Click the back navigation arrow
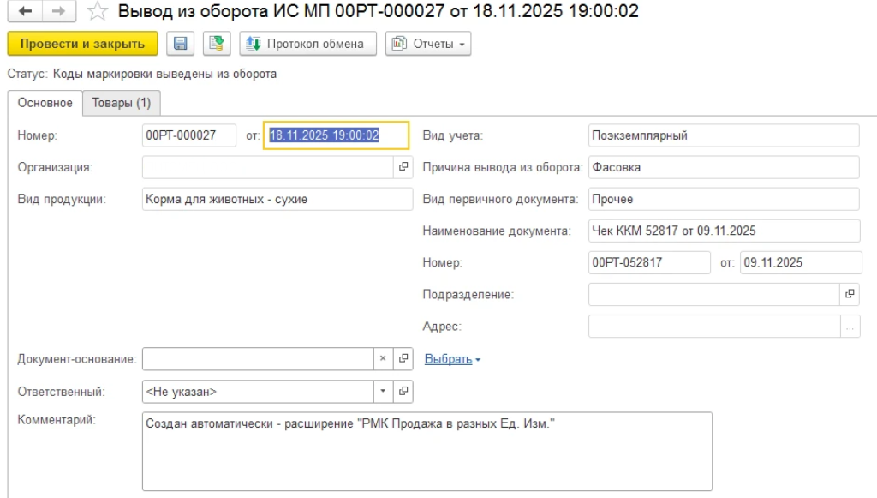The width and height of the screenshot is (877, 498). [x=27, y=12]
